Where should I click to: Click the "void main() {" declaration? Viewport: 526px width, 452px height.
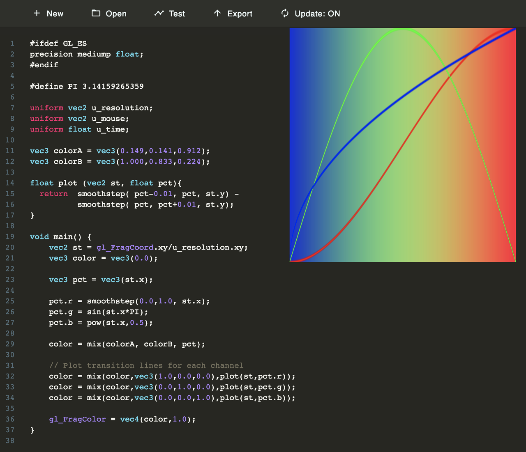coord(61,236)
